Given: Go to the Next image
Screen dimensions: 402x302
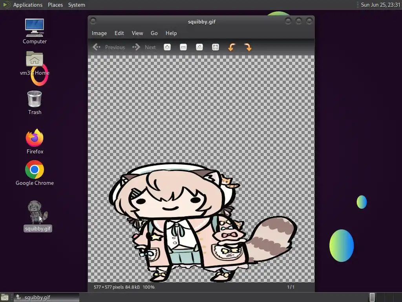Looking at the screenshot, I should [x=144, y=47].
